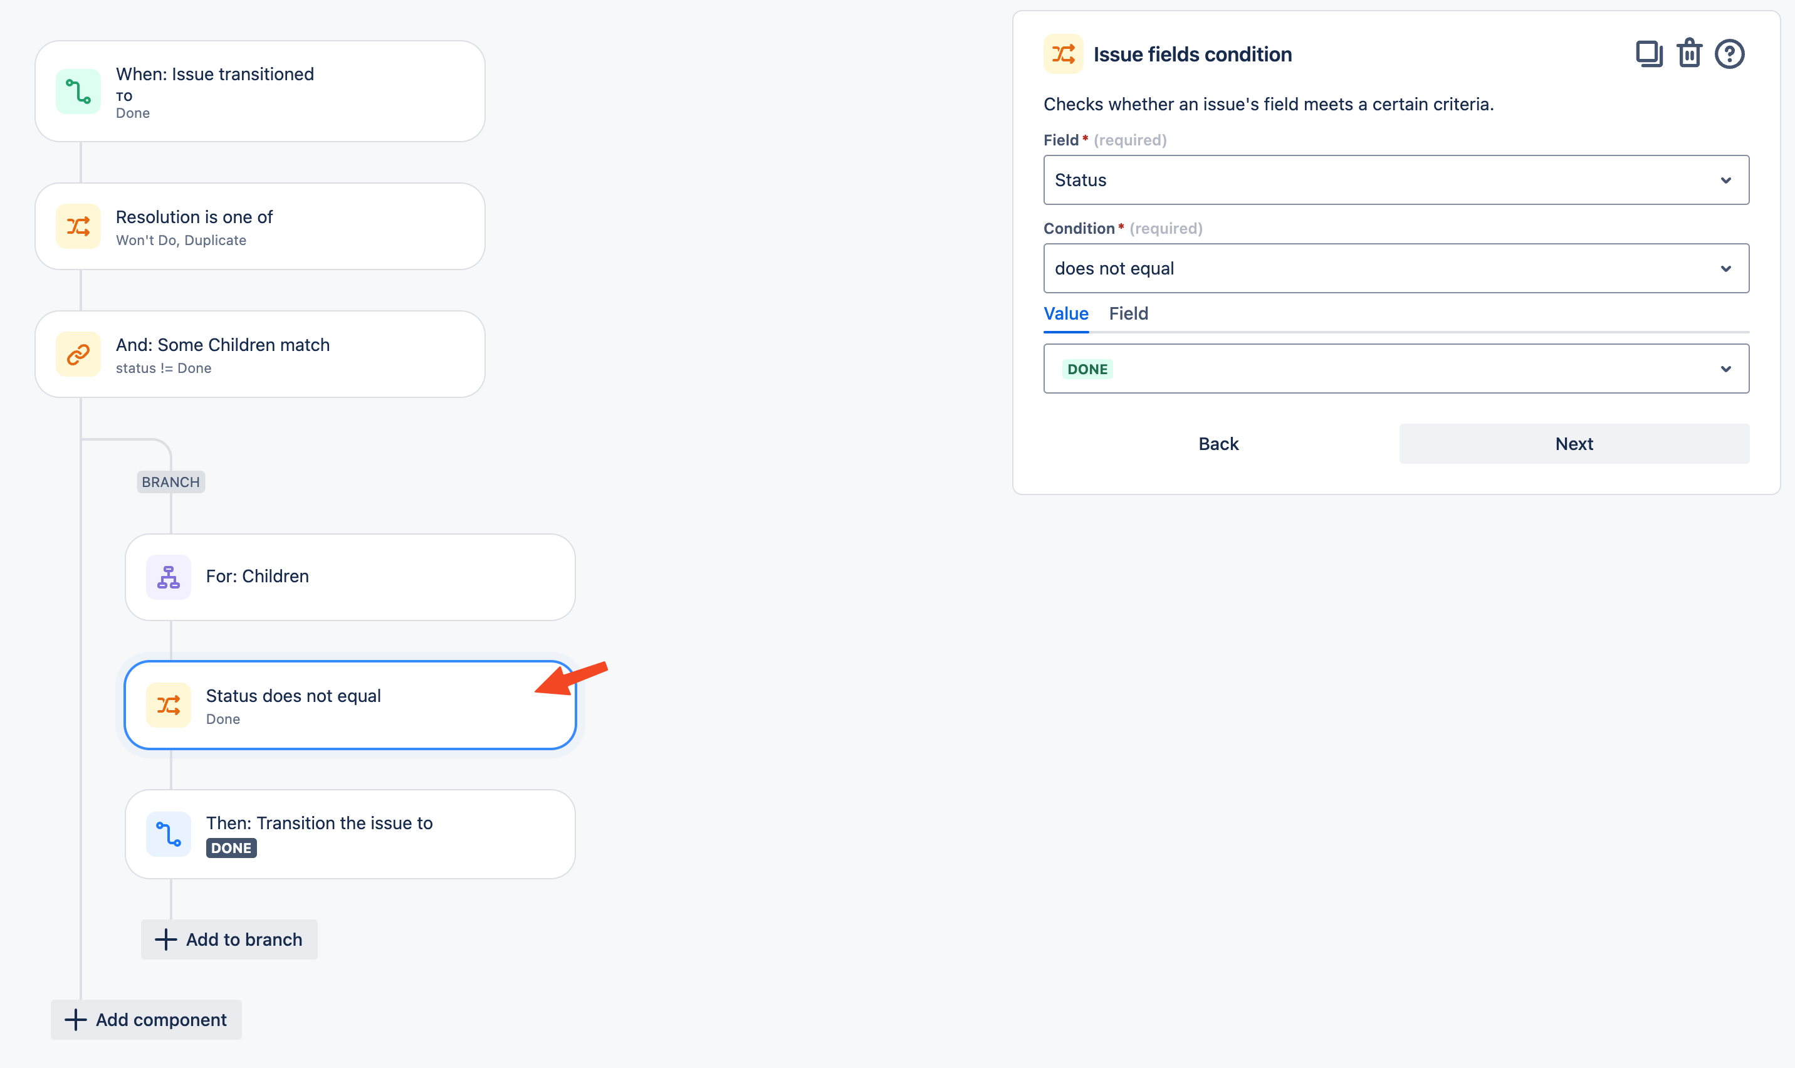Screen dimensions: 1795x1068
Task: Click the blue Transition issue action icon
Action: click(169, 834)
